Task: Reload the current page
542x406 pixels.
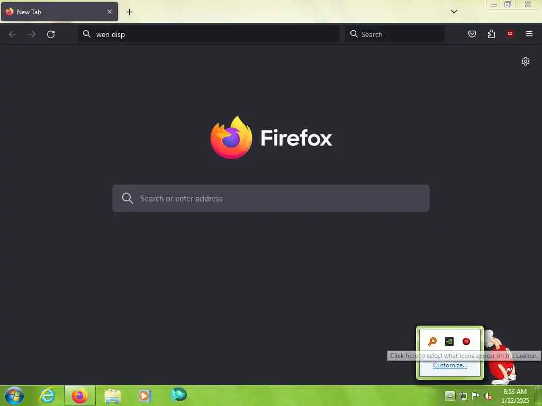Action: pyautogui.click(x=51, y=34)
